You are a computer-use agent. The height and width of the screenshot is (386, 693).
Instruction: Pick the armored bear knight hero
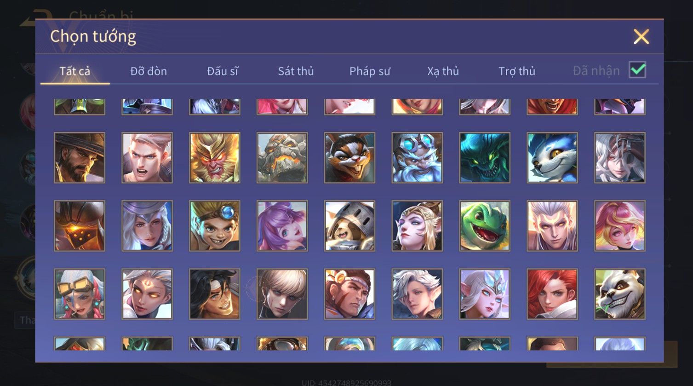[349, 226]
